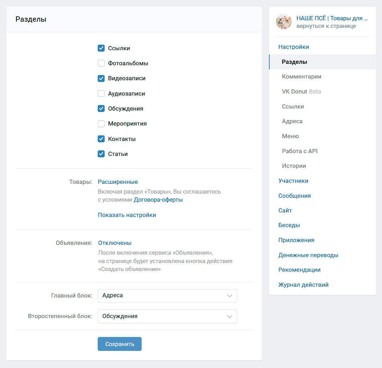Return to page via НАШЕ ПСЁ title
Image resolution: width=382 pixels, height=368 pixels.
pos(332,18)
